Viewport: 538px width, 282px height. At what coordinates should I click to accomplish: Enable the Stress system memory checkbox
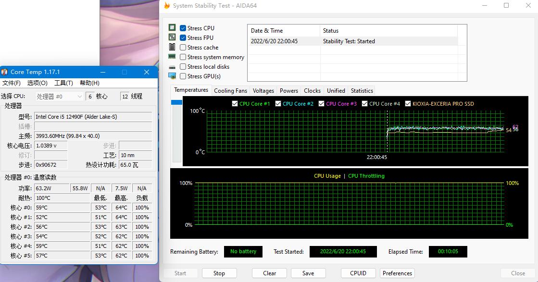point(183,57)
